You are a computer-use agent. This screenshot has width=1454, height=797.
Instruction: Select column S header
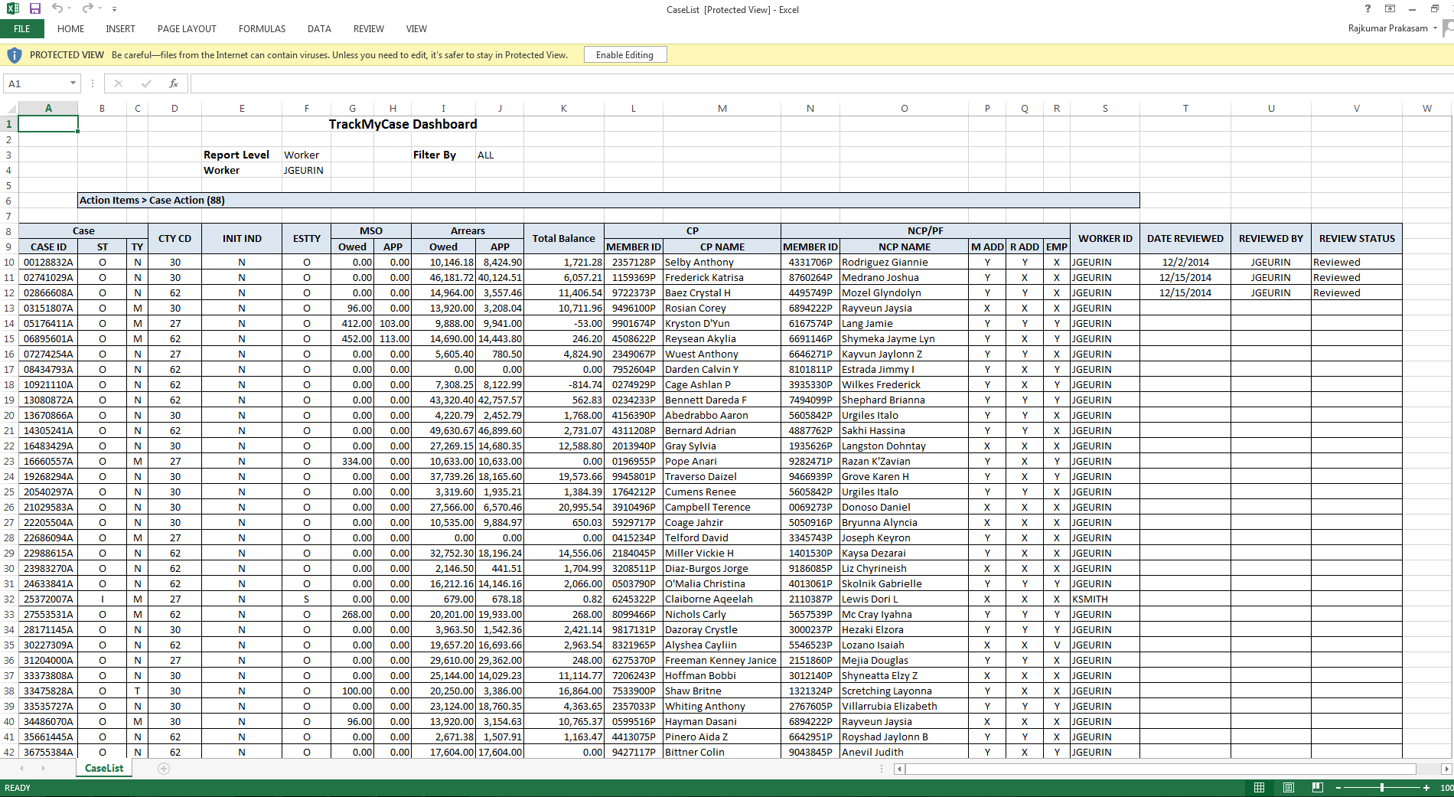pos(1105,109)
